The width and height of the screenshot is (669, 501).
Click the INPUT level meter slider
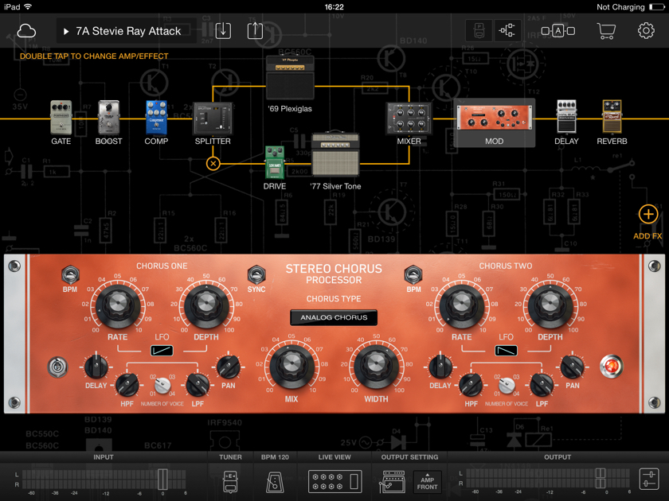(163, 480)
